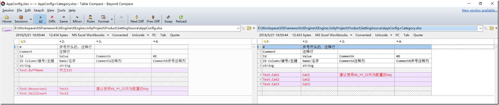Select left column 3 header
Screen dimensions: 499x105
(x=123, y=42)
